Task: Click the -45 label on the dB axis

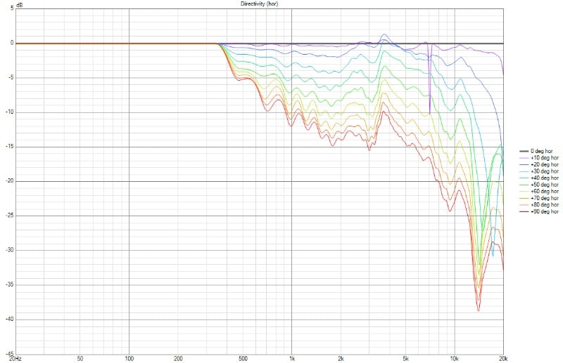Action: tap(8, 353)
